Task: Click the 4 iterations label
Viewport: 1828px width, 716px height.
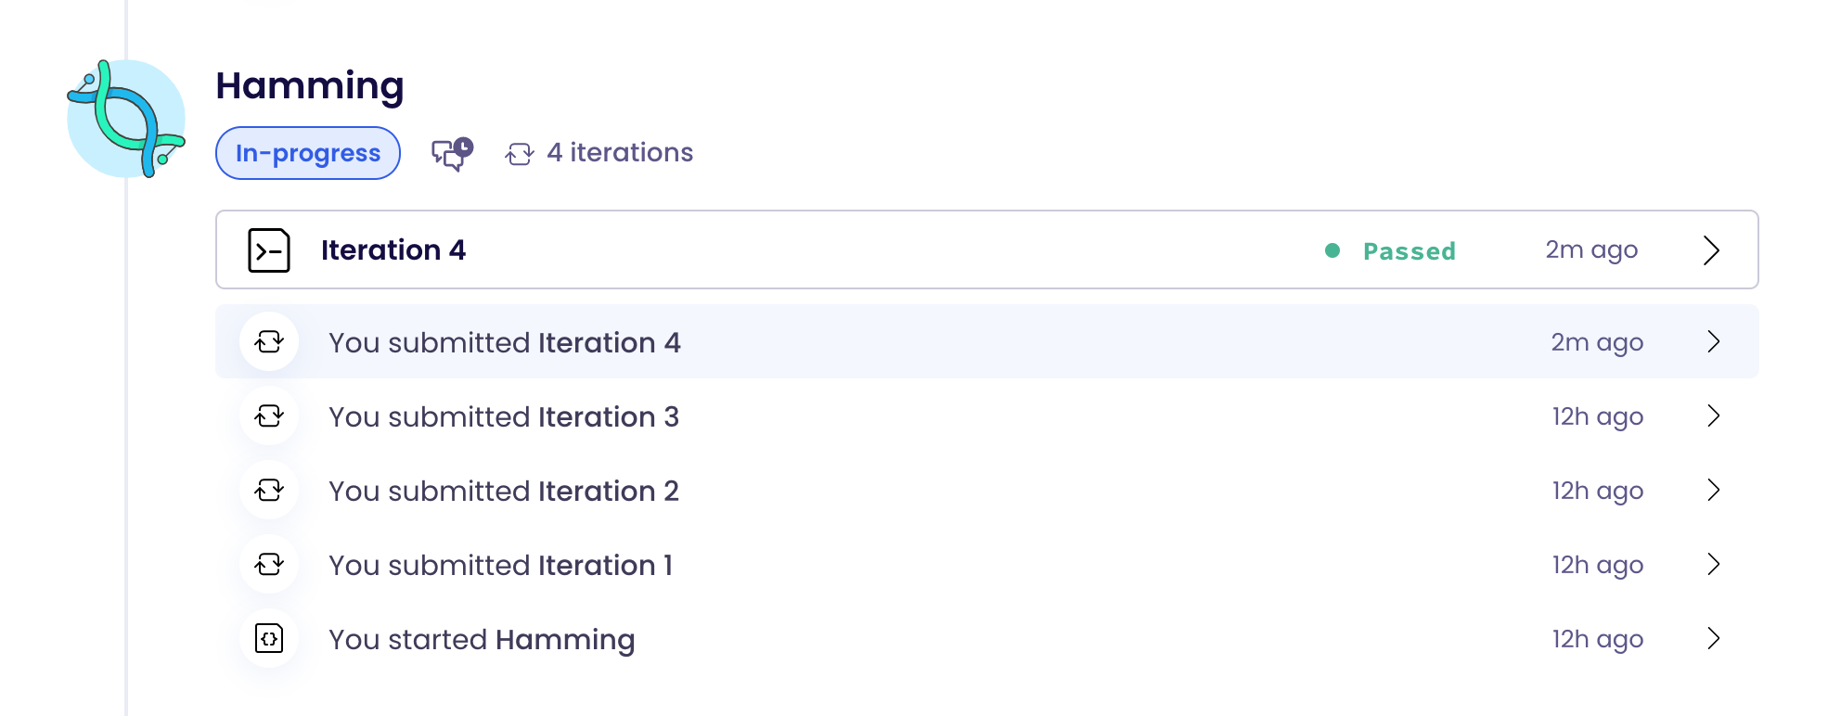Action: click(x=619, y=152)
